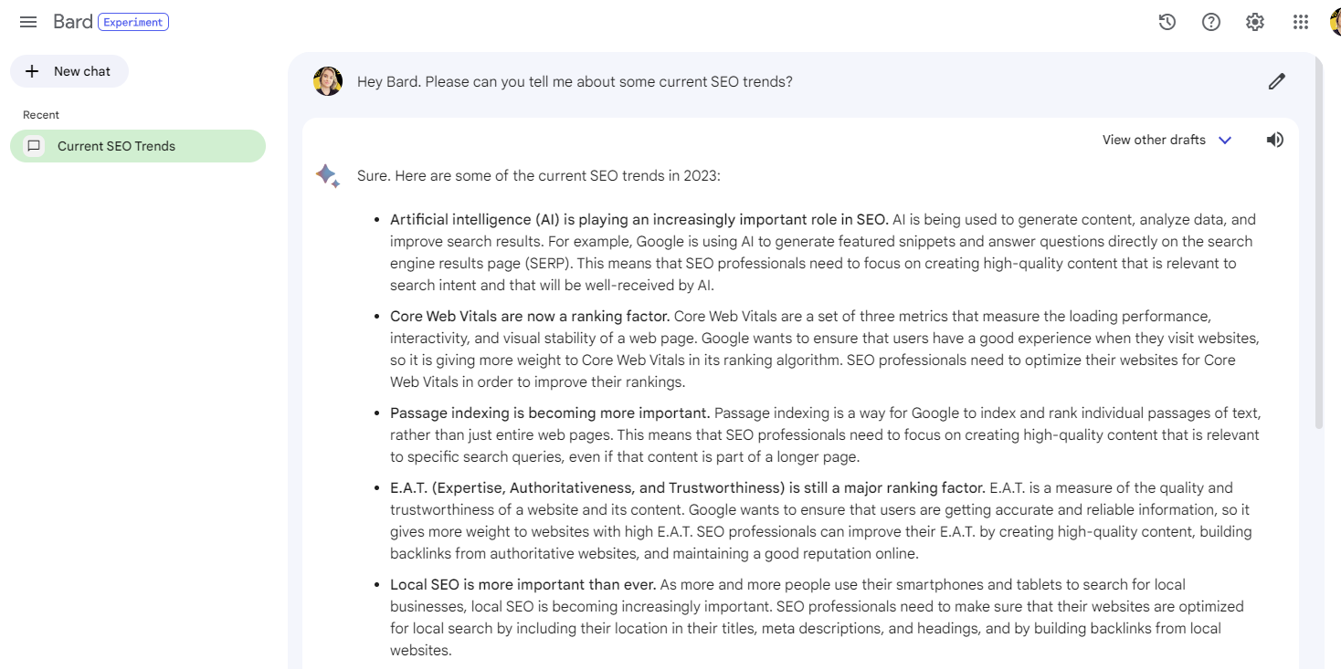Click the Bard logo text

point(73,22)
